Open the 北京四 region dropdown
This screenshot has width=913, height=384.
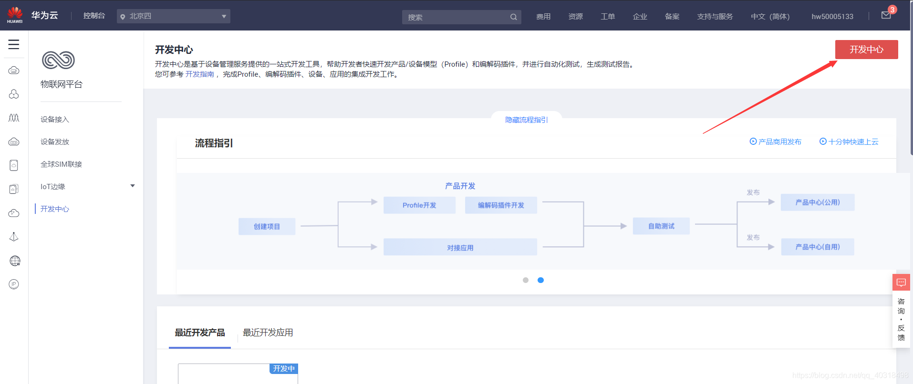point(174,16)
